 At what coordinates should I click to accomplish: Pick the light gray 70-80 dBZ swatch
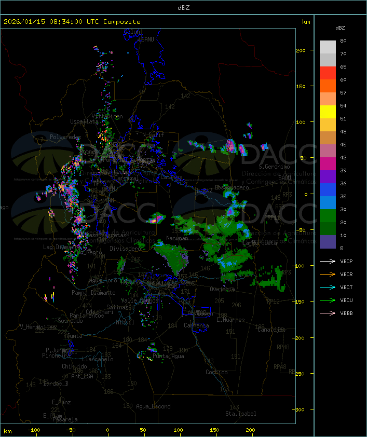pos(328,47)
